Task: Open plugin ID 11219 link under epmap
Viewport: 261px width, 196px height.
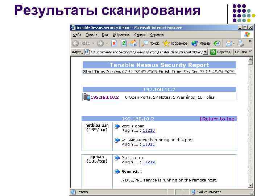Action: coord(149,162)
